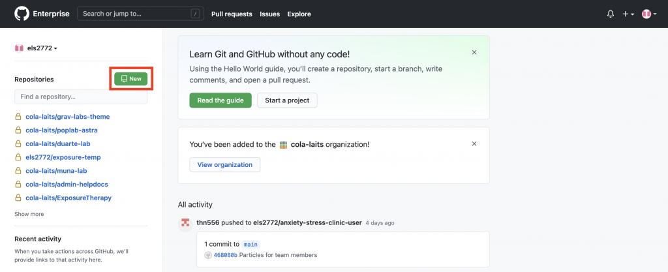Screen dimensions: 668x272
Task: Open the cola-laits organization name link
Action: [307, 144]
